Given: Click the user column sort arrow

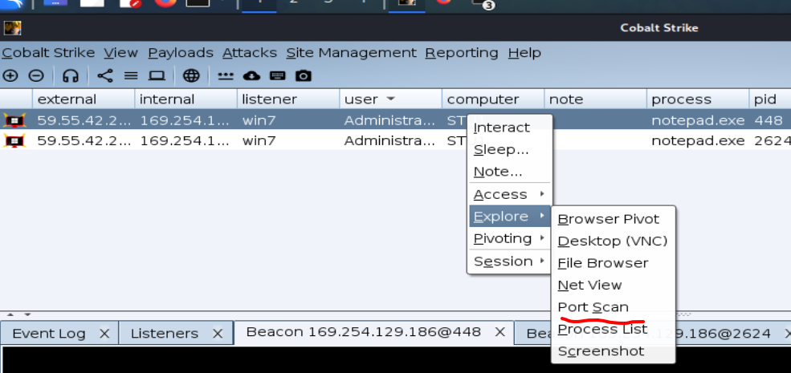Looking at the screenshot, I should coord(390,99).
